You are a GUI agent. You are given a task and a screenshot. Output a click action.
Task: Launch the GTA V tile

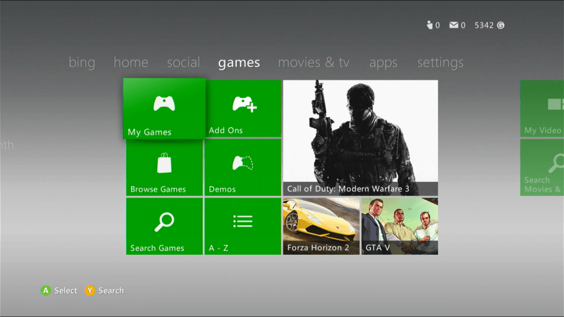click(x=399, y=226)
